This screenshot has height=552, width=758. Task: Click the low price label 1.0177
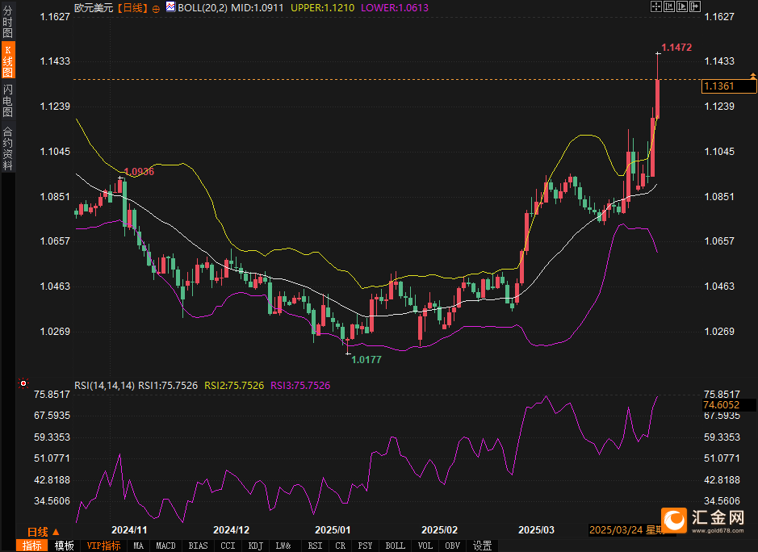(x=366, y=360)
